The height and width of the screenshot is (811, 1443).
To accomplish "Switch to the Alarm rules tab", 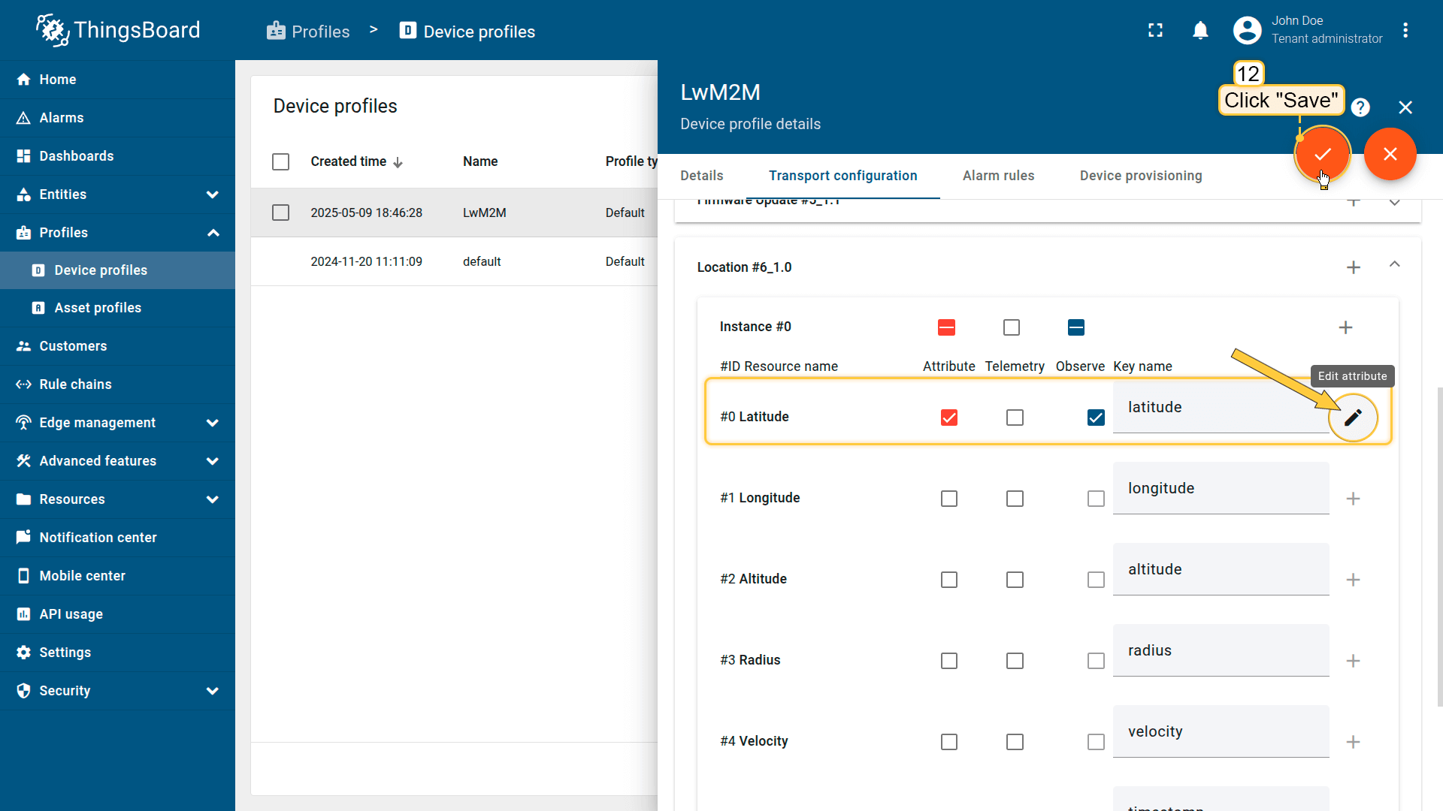I will [998, 176].
